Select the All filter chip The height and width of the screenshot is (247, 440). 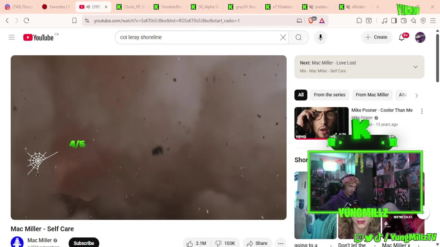pos(301,95)
